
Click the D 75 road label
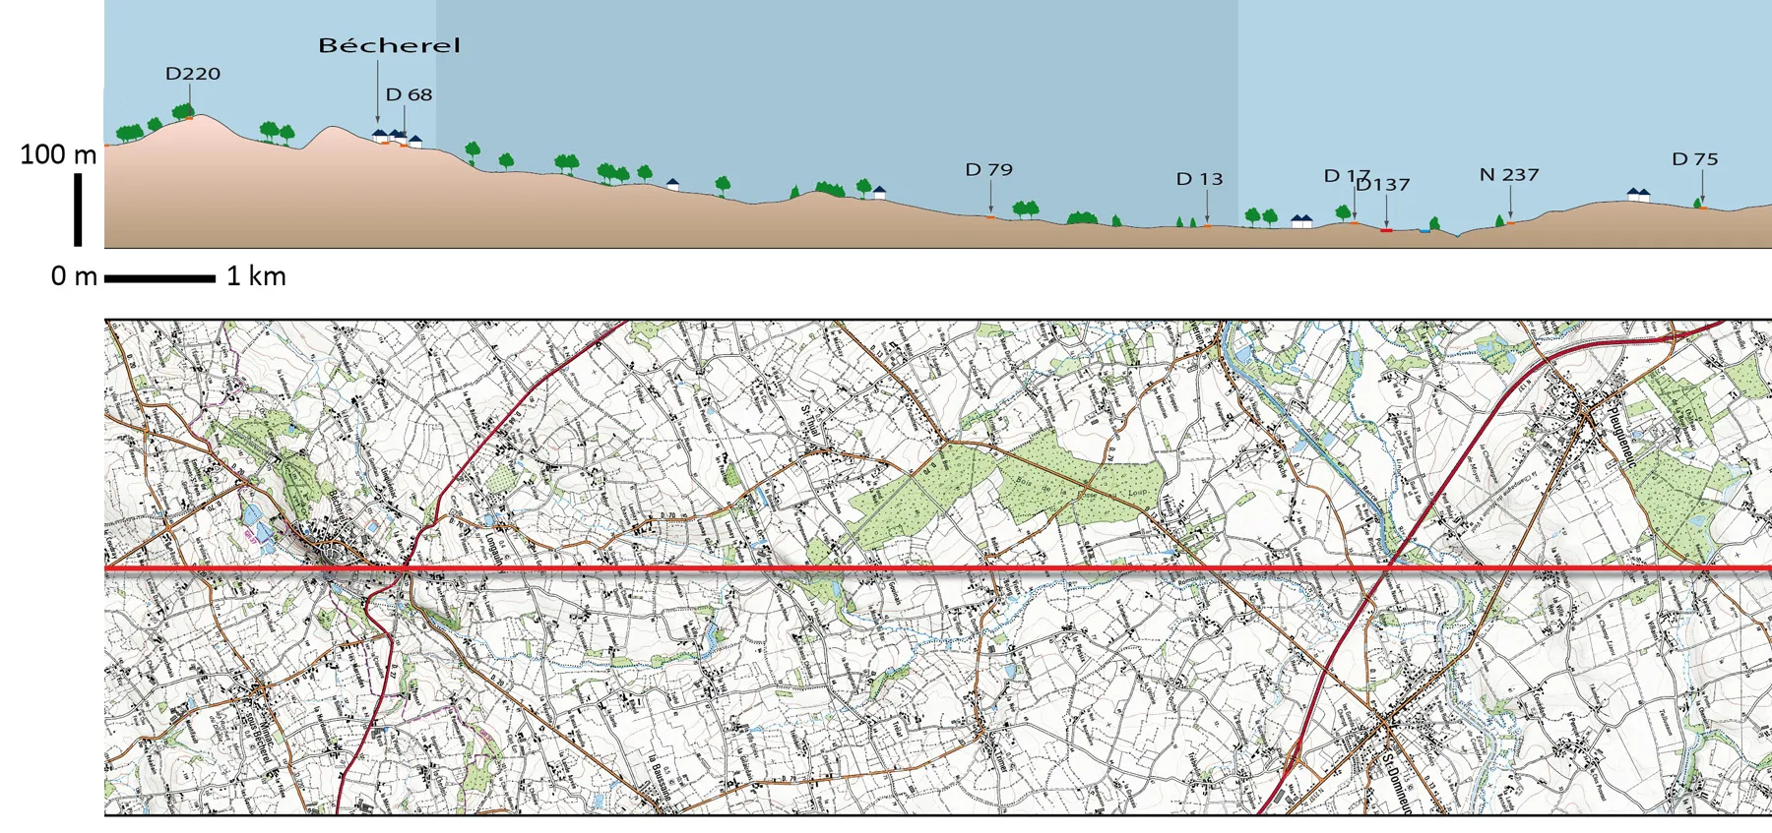[x=1694, y=159]
